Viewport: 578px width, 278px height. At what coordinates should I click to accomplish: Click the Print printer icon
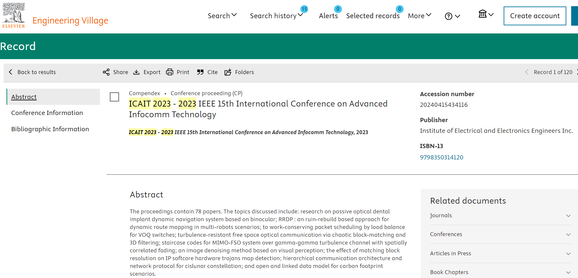point(170,72)
